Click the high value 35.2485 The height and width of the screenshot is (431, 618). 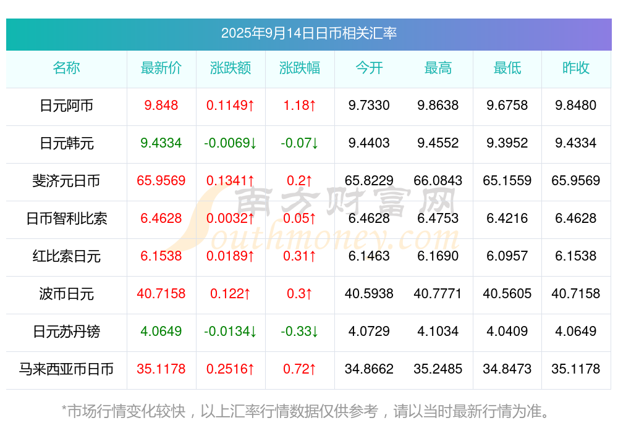click(438, 369)
